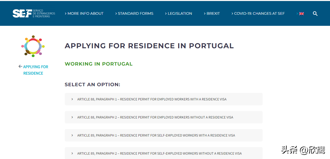Click the small chevron beside the language flag
The height and width of the screenshot is (159, 330).
tap(297, 13)
